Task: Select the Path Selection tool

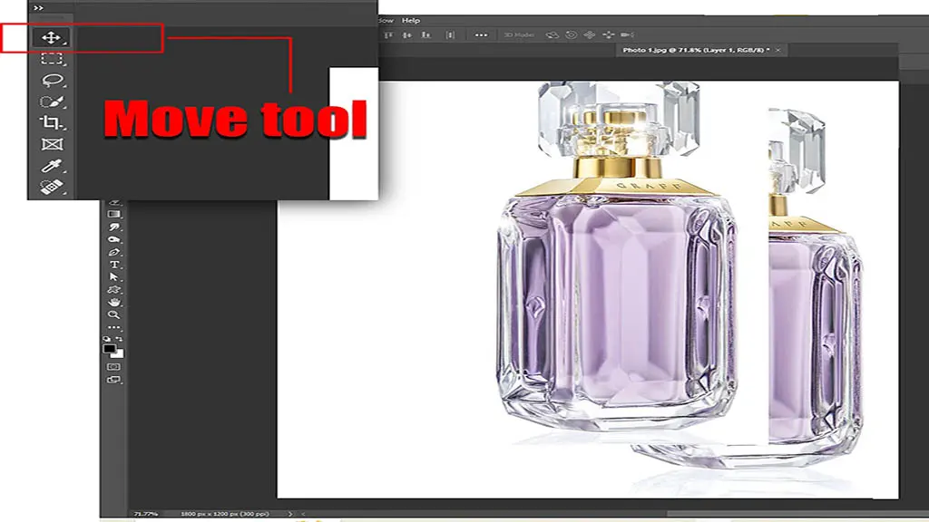Action: [113, 277]
